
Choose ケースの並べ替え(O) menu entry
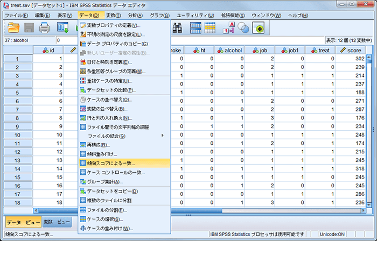(x=124, y=100)
